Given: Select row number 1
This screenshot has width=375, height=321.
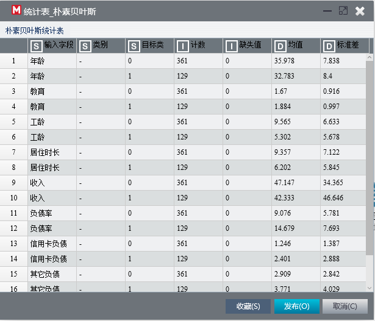Looking at the screenshot, I should 13,61.
